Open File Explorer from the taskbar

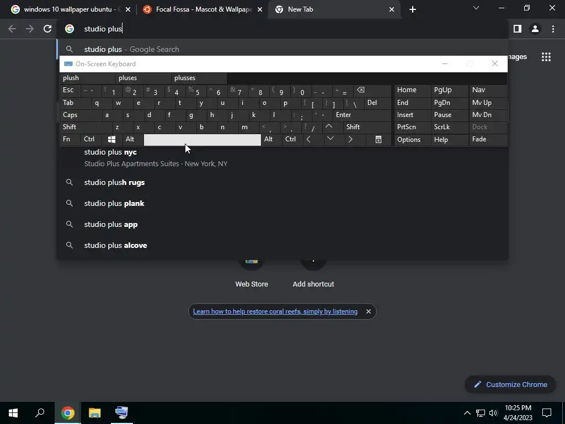[94, 413]
